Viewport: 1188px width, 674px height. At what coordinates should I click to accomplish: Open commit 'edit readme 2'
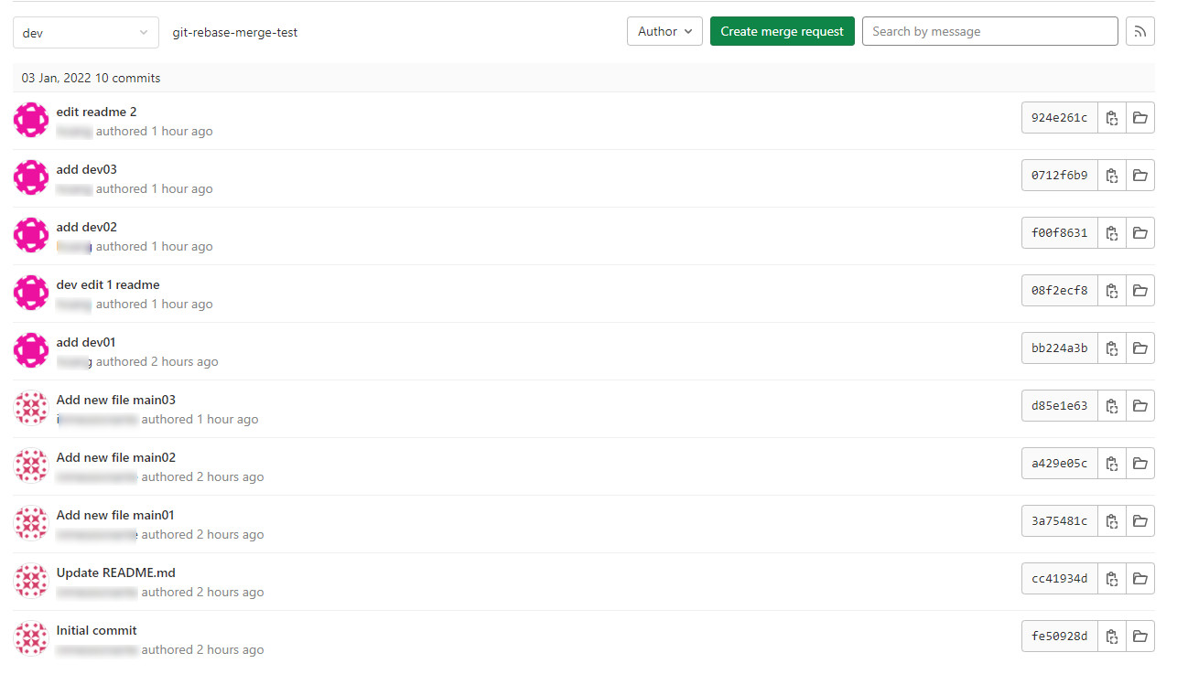coord(96,112)
